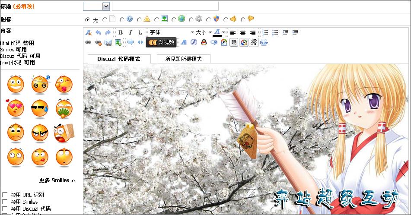Select the question mark icon radio
Image resolution: width=411 pixels, height=215 pixels.
click(122, 19)
